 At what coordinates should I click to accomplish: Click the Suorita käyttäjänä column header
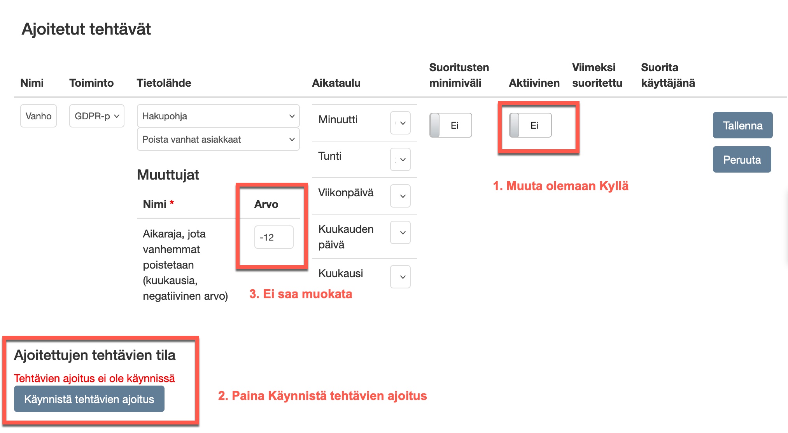tap(667, 75)
